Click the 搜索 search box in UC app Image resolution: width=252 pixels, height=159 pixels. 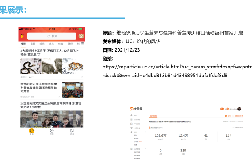click(52, 36)
